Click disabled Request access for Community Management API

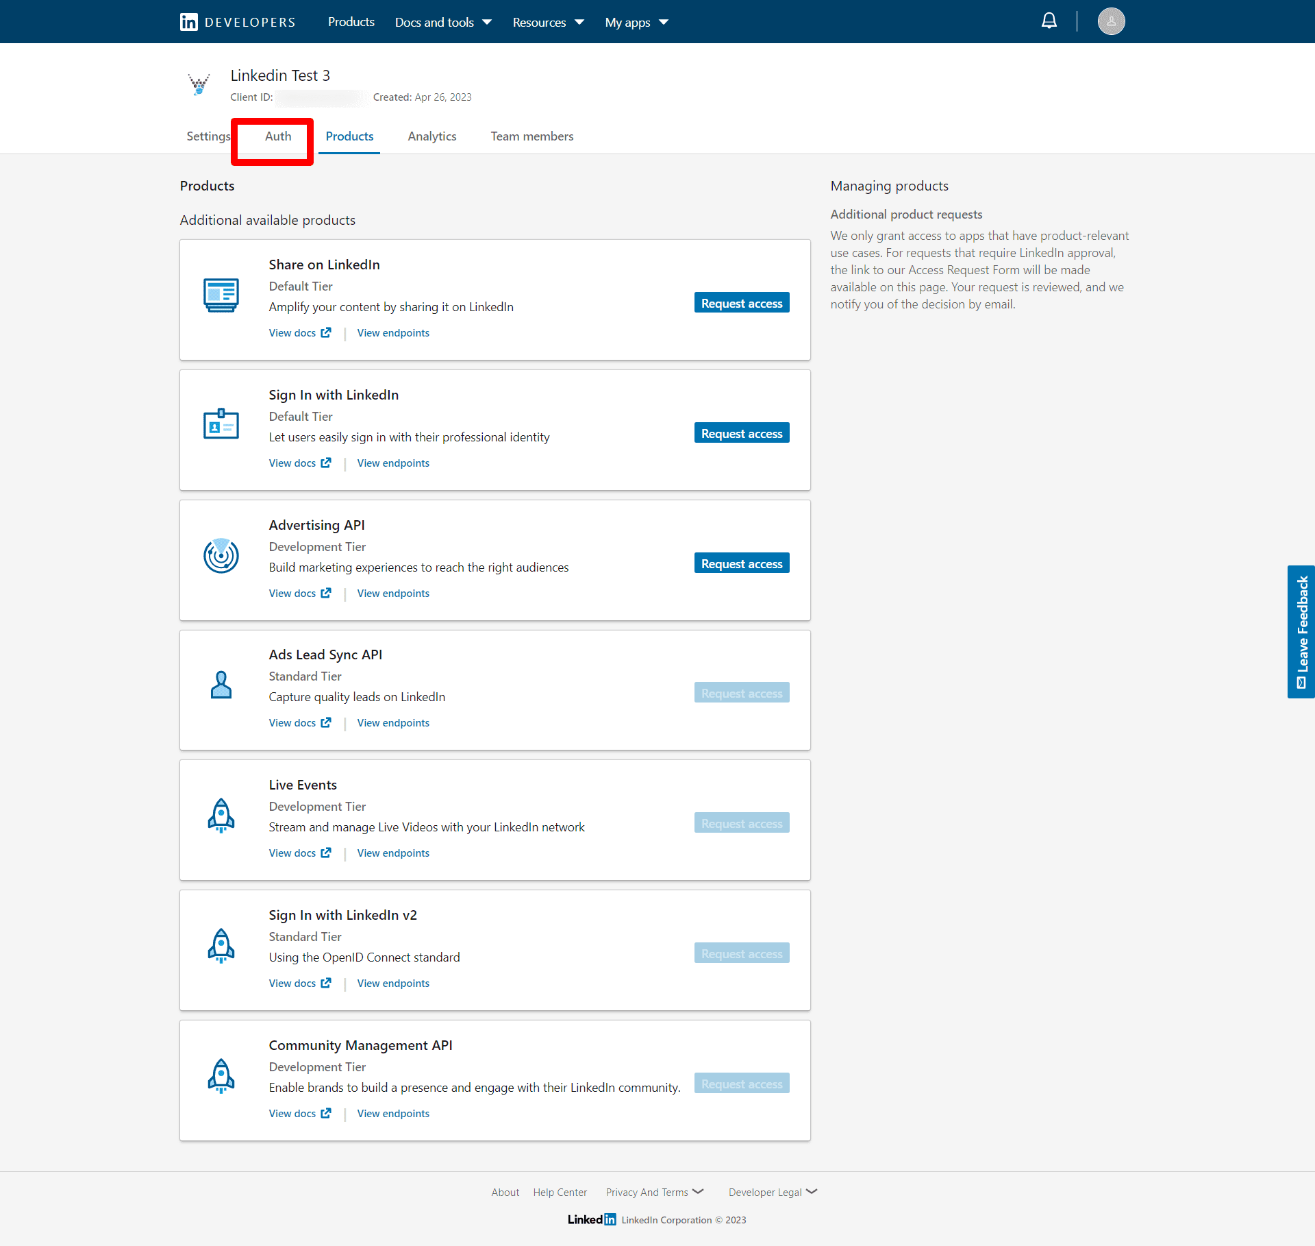point(742,1084)
